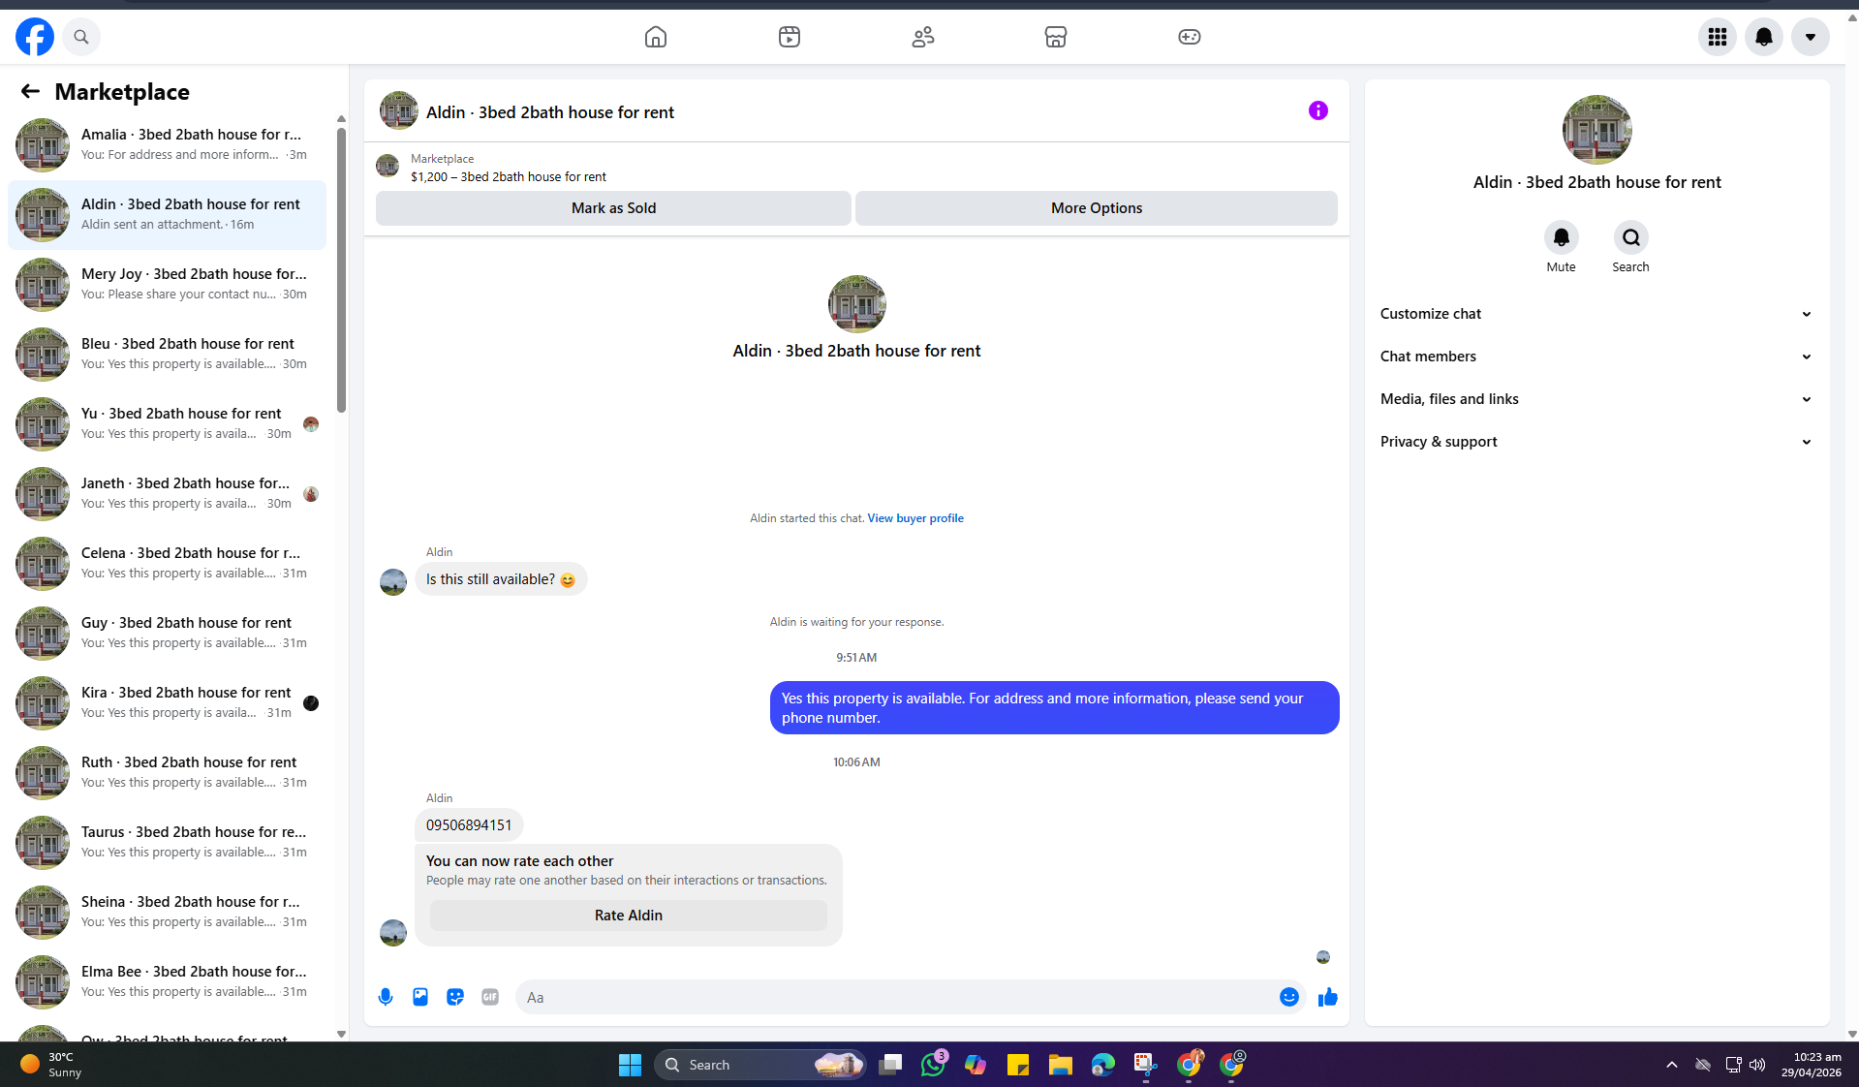The width and height of the screenshot is (1859, 1087).
Task: Open the apps grid menu icon
Action: point(1718,37)
